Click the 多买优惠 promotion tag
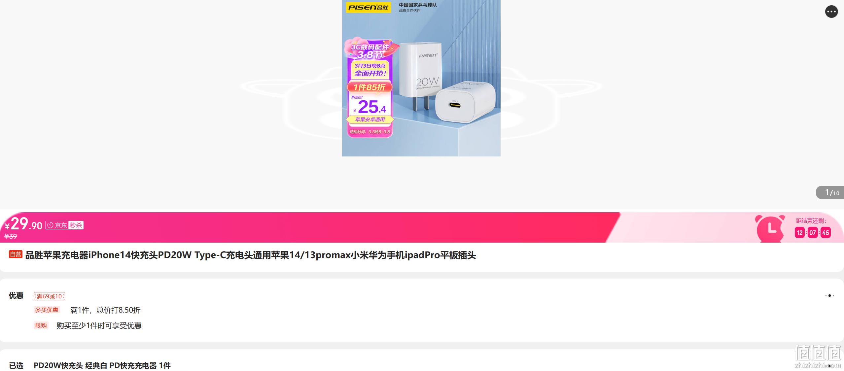This screenshot has width=844, height=371. pos(47,310)
